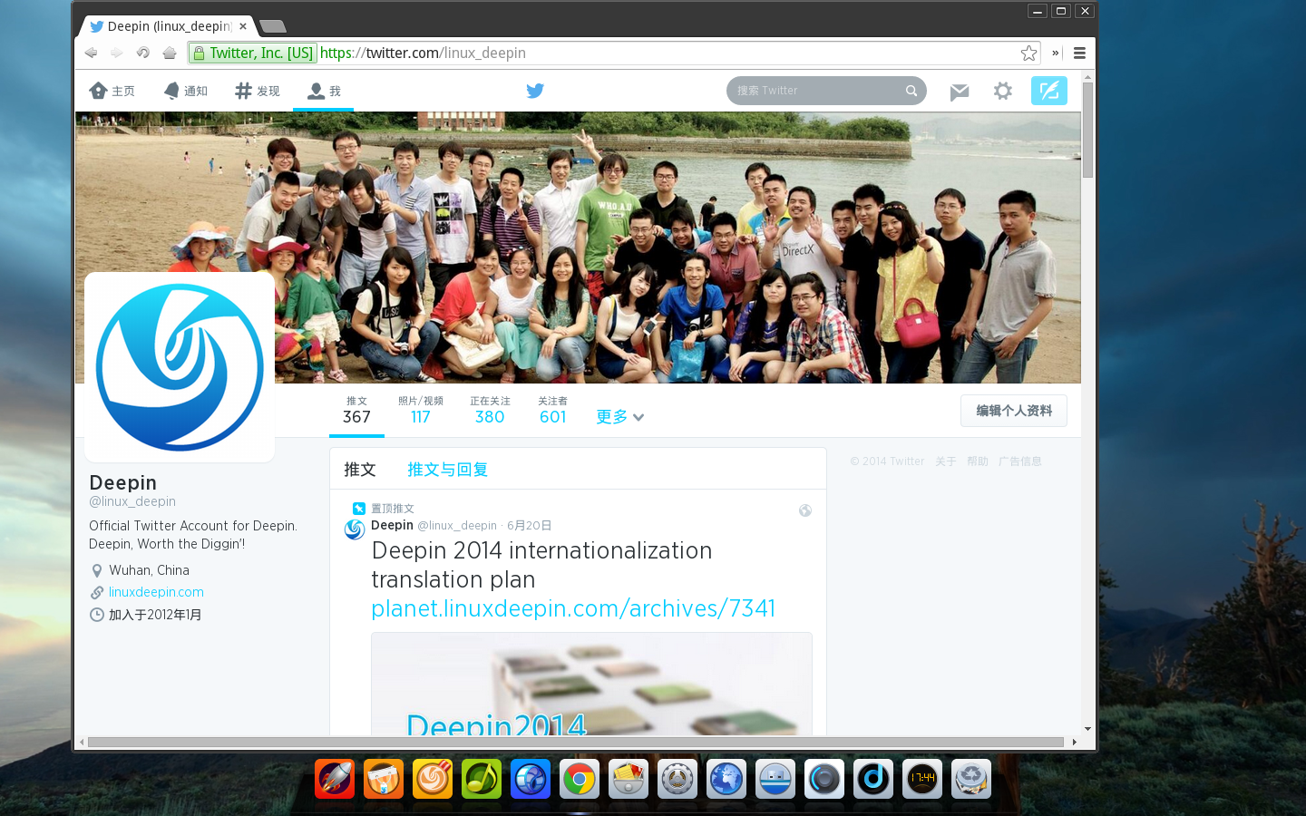Go to the Home (主页) tab

click(x=112, y=91)
